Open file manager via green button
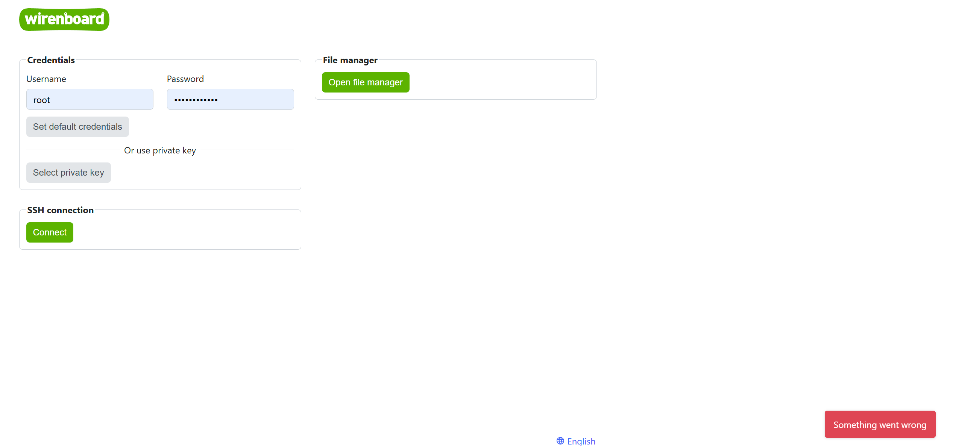 365,82
